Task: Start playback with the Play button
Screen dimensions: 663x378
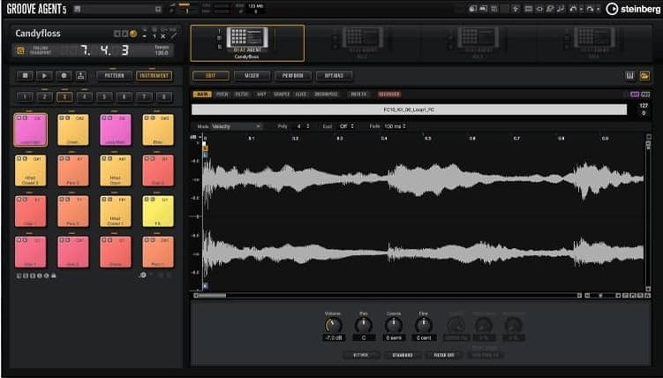Action: [44, 76]
